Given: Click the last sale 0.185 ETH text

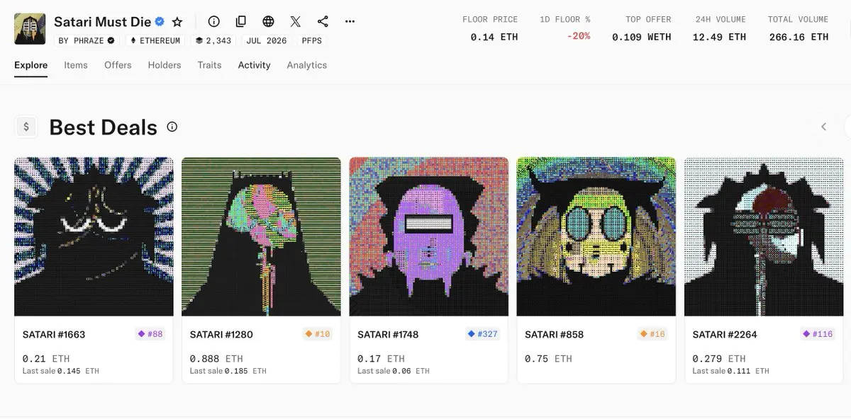Looking at the screenshot, I should [x=228, y=371].
